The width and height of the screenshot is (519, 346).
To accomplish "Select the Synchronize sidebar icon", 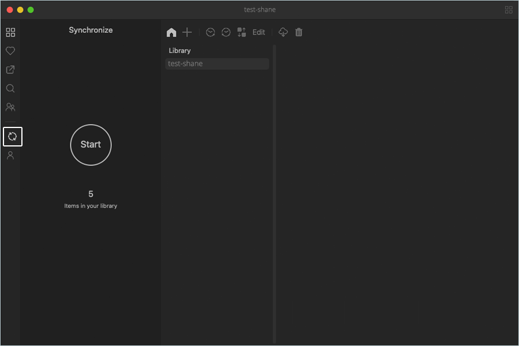I will click(x=13, y=137).
